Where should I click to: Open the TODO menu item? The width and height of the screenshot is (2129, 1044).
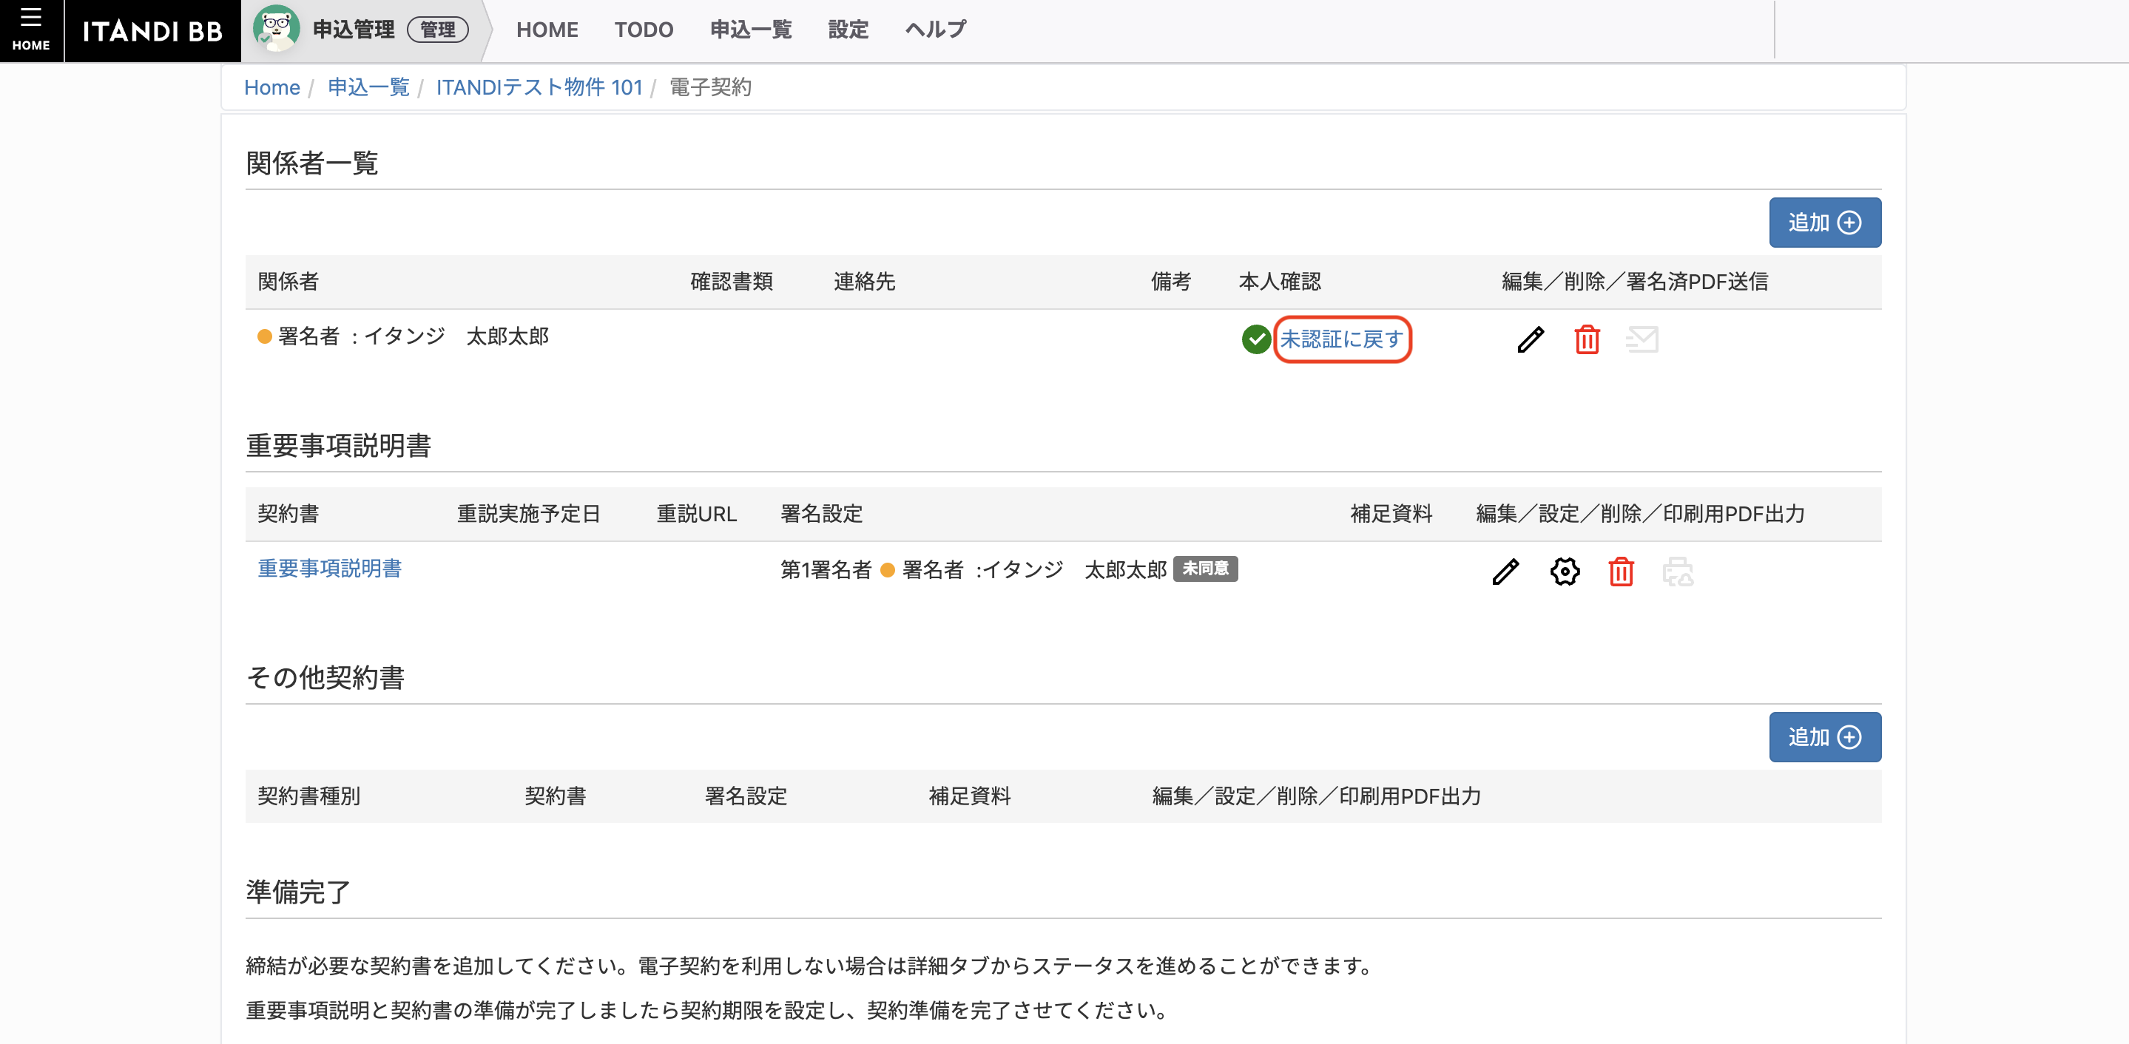pos(644,30)
